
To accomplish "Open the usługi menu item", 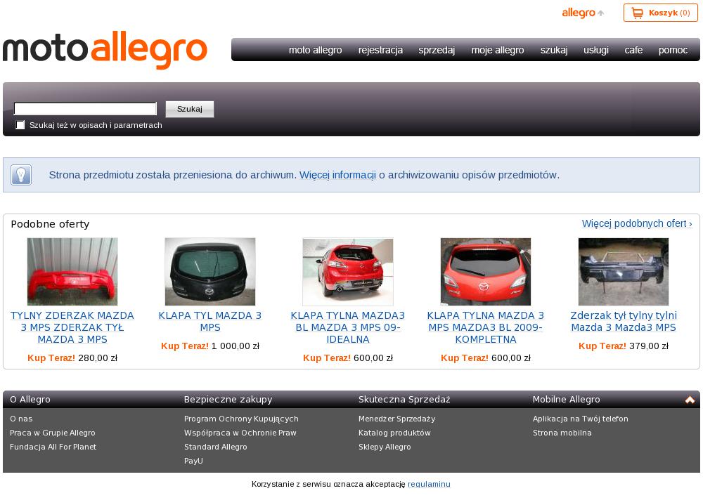I will click(x=596, y=50).
